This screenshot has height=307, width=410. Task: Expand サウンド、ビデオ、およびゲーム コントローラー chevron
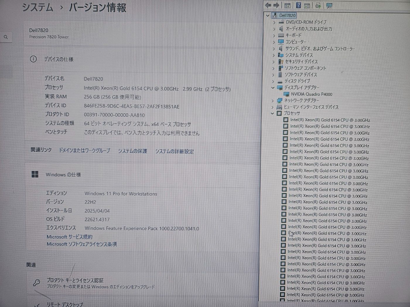click(274, 49)
